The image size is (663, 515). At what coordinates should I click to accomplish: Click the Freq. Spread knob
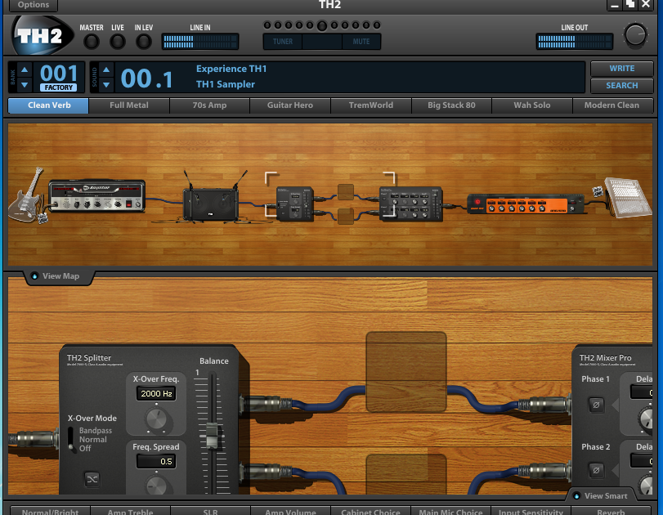coord(156,485)
